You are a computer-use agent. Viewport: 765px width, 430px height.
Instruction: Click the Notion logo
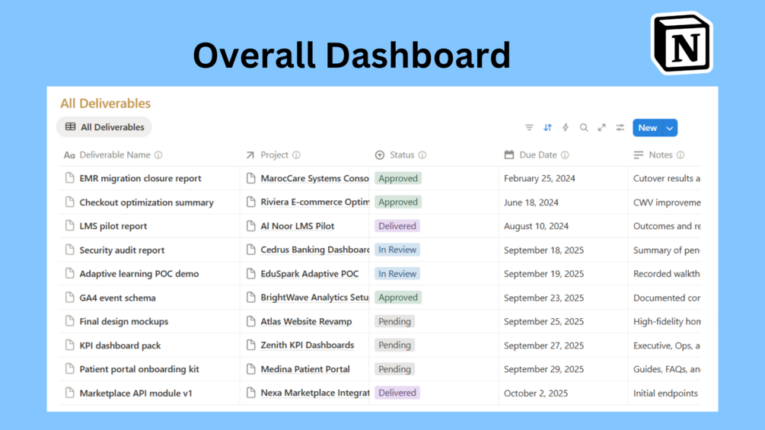[x=682, y=44]
